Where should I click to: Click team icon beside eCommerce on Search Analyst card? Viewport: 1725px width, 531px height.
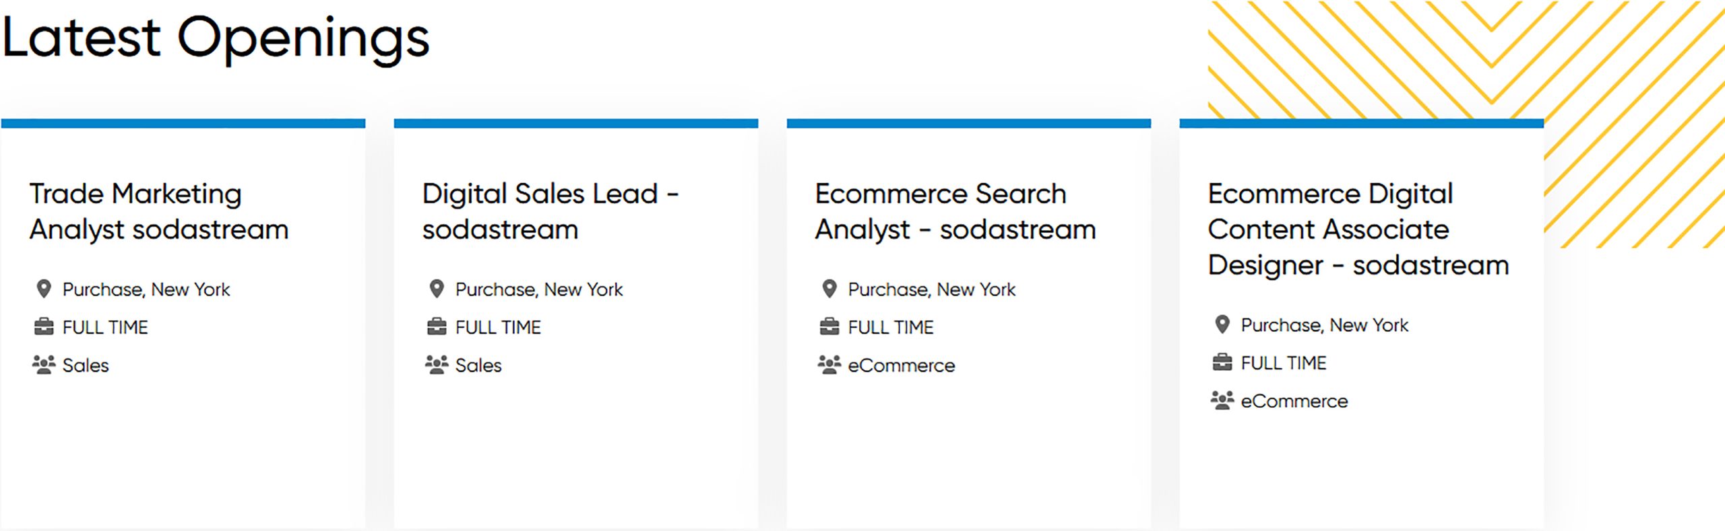(829, 365)
